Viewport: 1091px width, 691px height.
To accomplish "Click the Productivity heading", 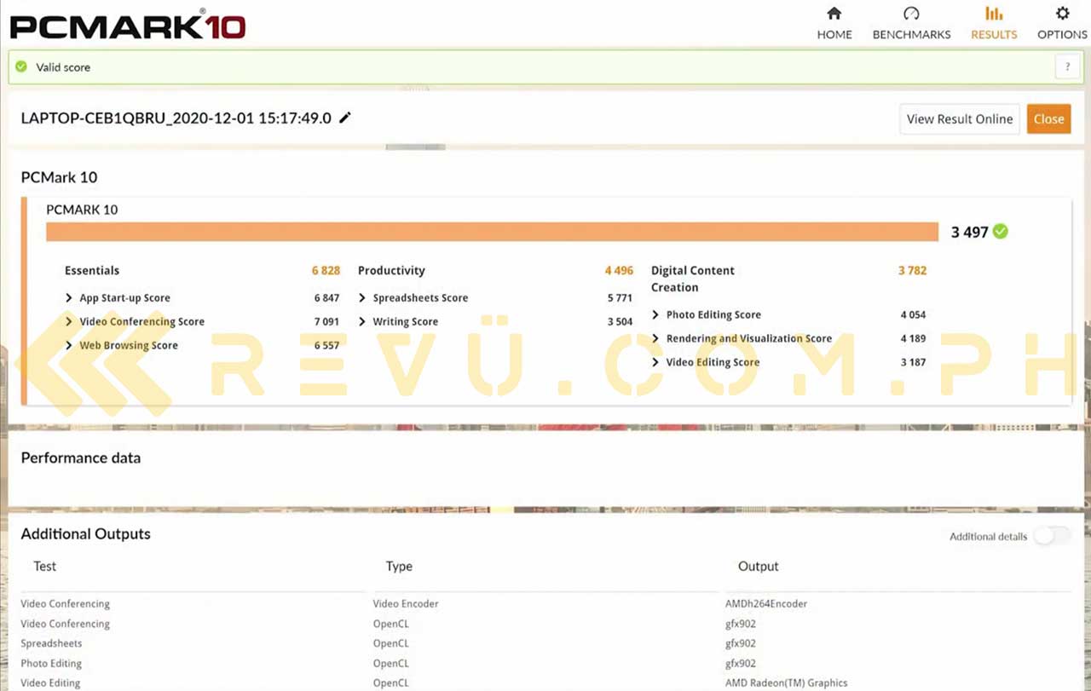I will click(x=391, y=271).
